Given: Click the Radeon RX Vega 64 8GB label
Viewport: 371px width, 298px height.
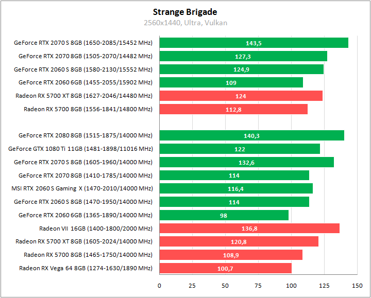Looking at the screenshot, I should tap(86, 268).
